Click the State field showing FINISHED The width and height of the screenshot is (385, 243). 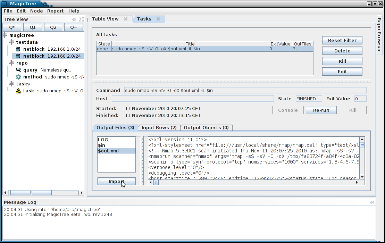[309, 99]
